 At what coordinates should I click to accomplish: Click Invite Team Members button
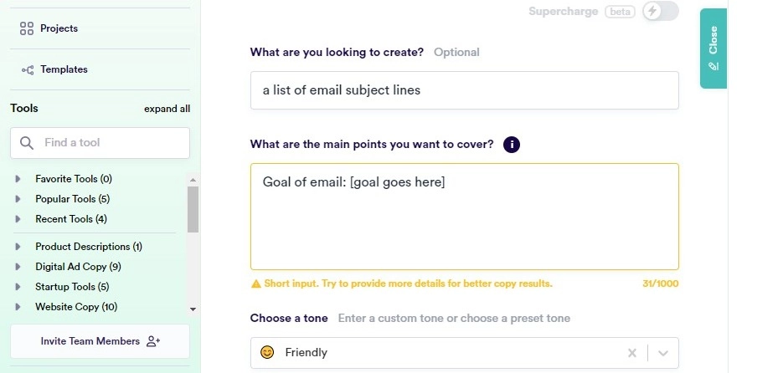pyautogui.click(x=90, y=341)
